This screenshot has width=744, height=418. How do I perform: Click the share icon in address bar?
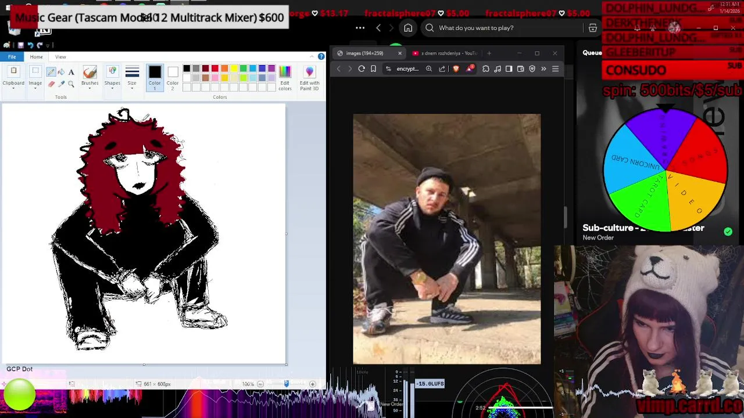tap(442, 69)
